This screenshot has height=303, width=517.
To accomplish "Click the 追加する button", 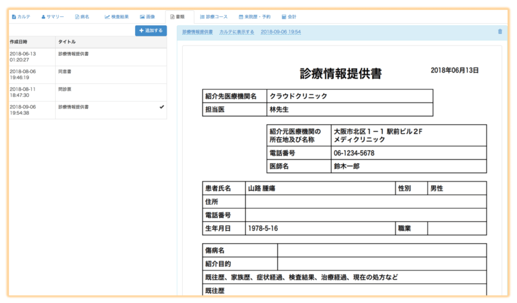I will pyautogui.click(x=151, y=31).
